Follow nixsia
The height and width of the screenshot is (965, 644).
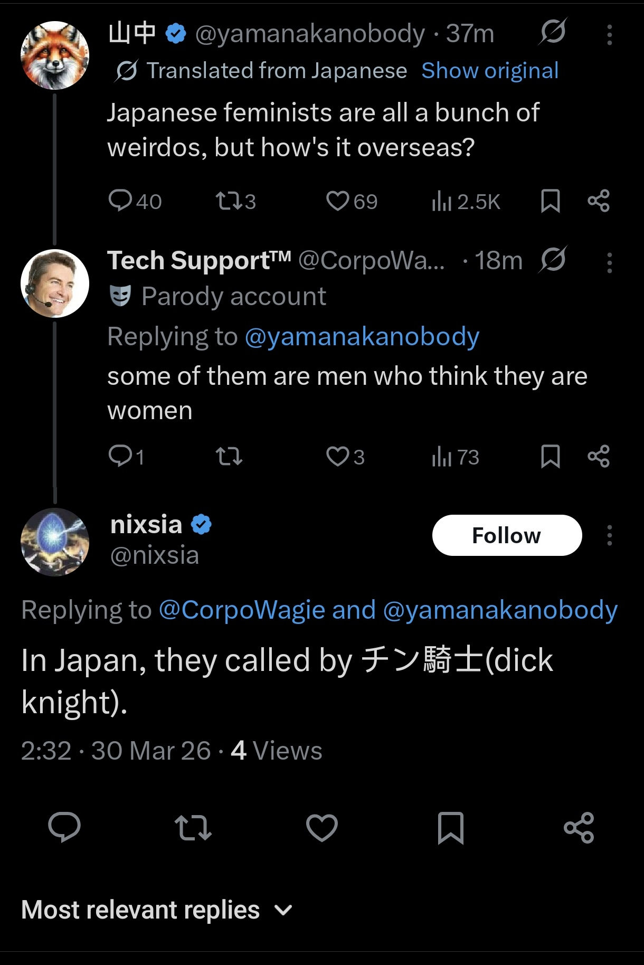(x=507, y=535)
